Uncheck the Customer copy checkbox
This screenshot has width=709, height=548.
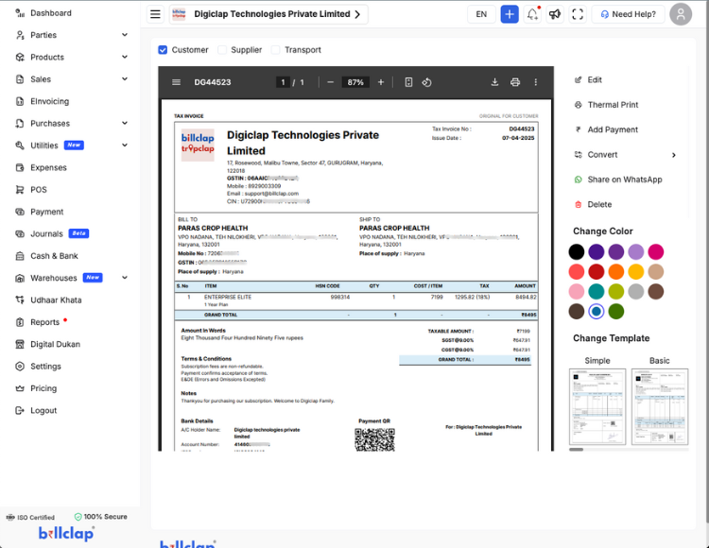[x=163, y=50]
